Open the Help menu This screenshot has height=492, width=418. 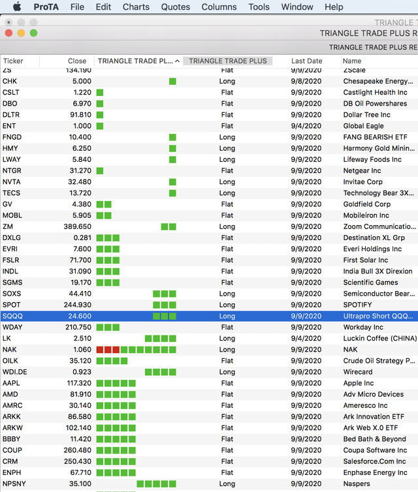point(334,7)
